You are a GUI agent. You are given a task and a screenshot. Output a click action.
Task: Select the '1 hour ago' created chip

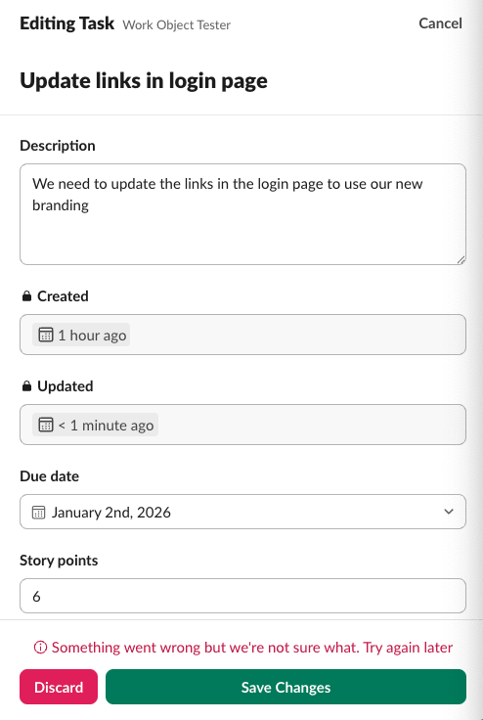point(81,335)
